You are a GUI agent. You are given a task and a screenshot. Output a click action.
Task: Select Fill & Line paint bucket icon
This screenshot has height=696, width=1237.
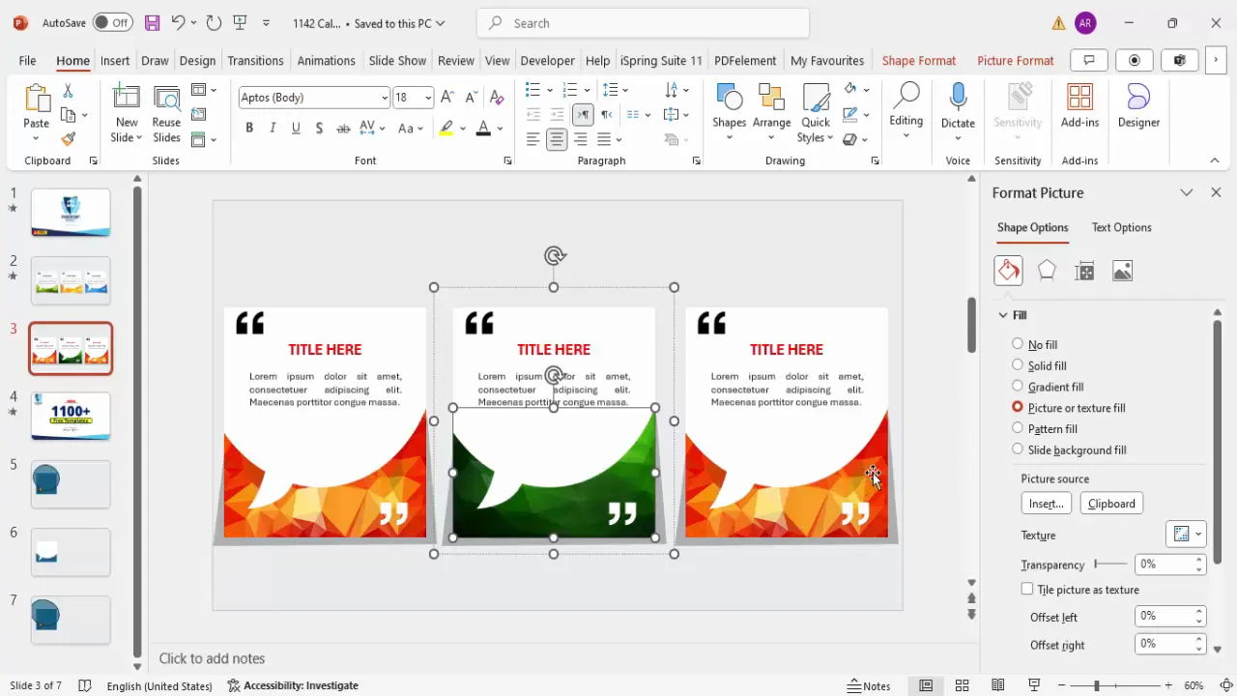pyautogui.click(x=1008, y=271)
